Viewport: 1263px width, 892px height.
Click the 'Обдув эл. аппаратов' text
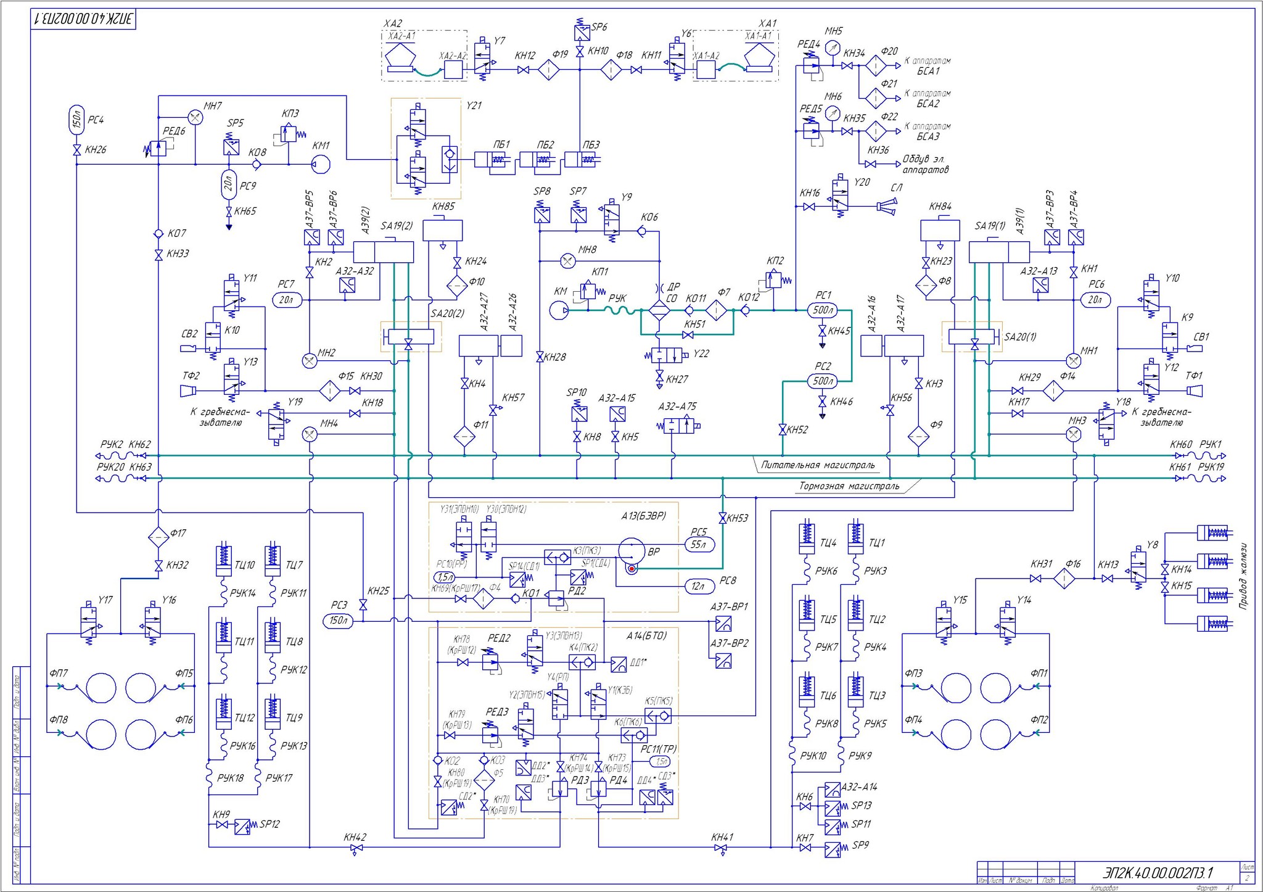925,165
